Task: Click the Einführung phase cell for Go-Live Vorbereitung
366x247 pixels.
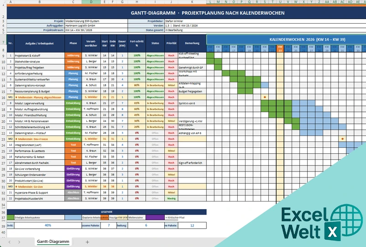Action: 73,169
